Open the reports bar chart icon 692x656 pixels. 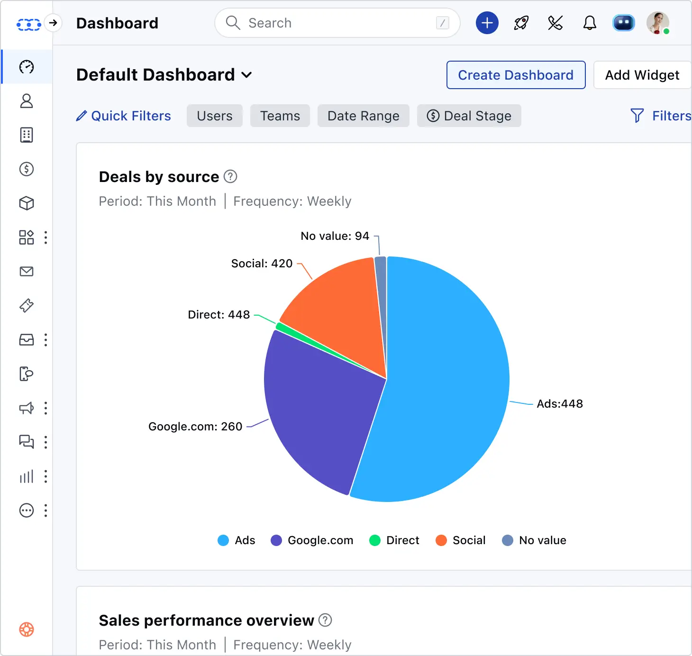[27, 476]
